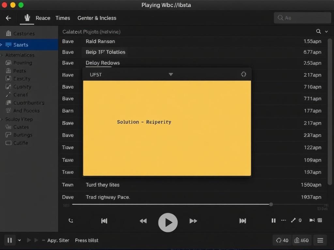This screenshot has width=334, height=250.
Task: Click the search magnifier icon above the list
Action: click(x=319, y=32)
